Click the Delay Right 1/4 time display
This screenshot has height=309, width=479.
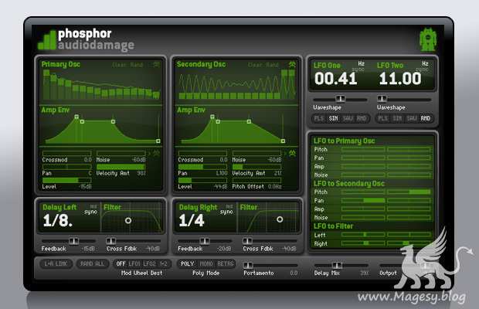click(193, 220)
